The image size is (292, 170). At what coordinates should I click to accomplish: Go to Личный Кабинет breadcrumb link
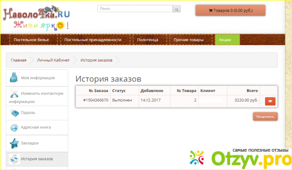tap(53, 60)
